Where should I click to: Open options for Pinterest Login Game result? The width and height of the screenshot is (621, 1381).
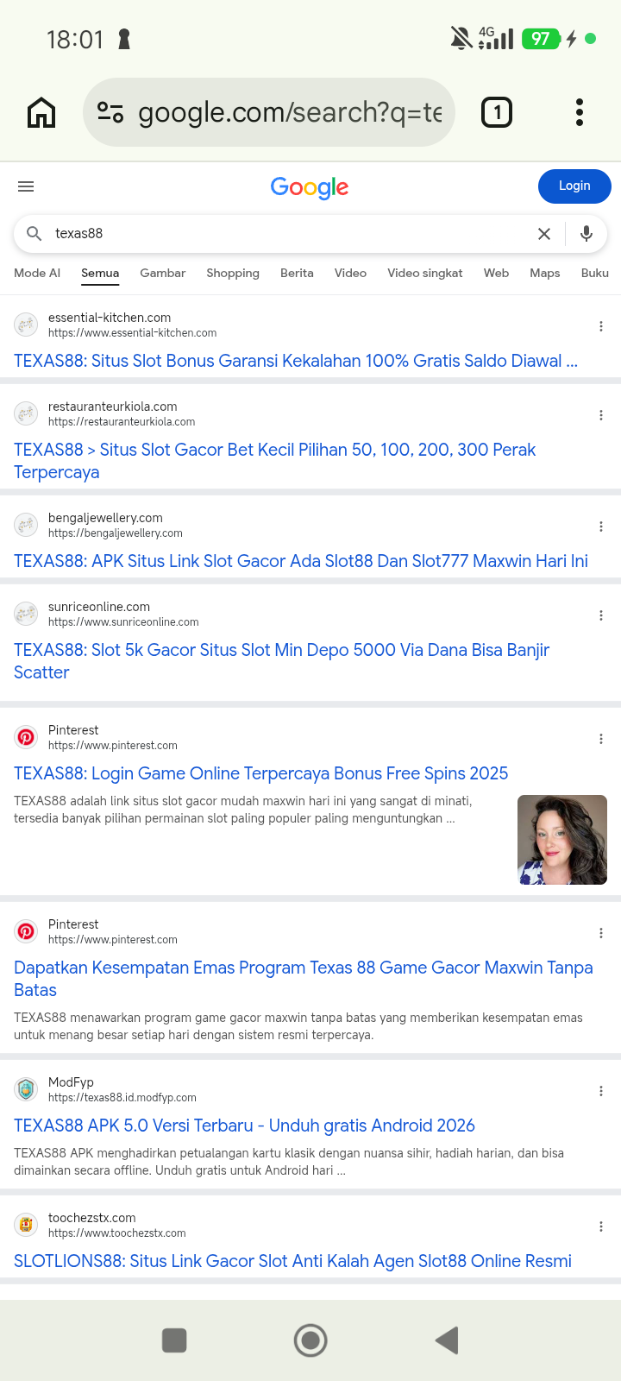pyautogui.click(x=601, y=739)
